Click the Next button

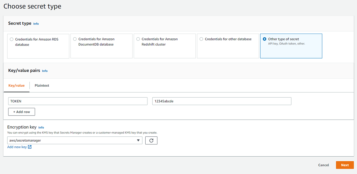[x=345, y=165]
